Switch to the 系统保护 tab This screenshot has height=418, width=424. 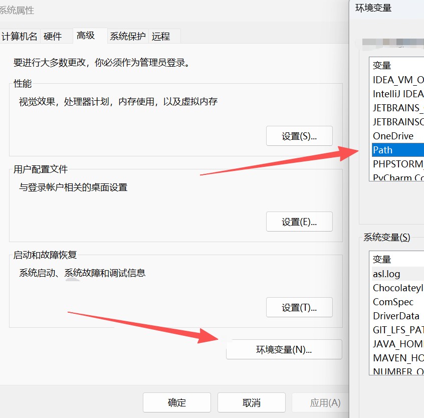[128, 36]
